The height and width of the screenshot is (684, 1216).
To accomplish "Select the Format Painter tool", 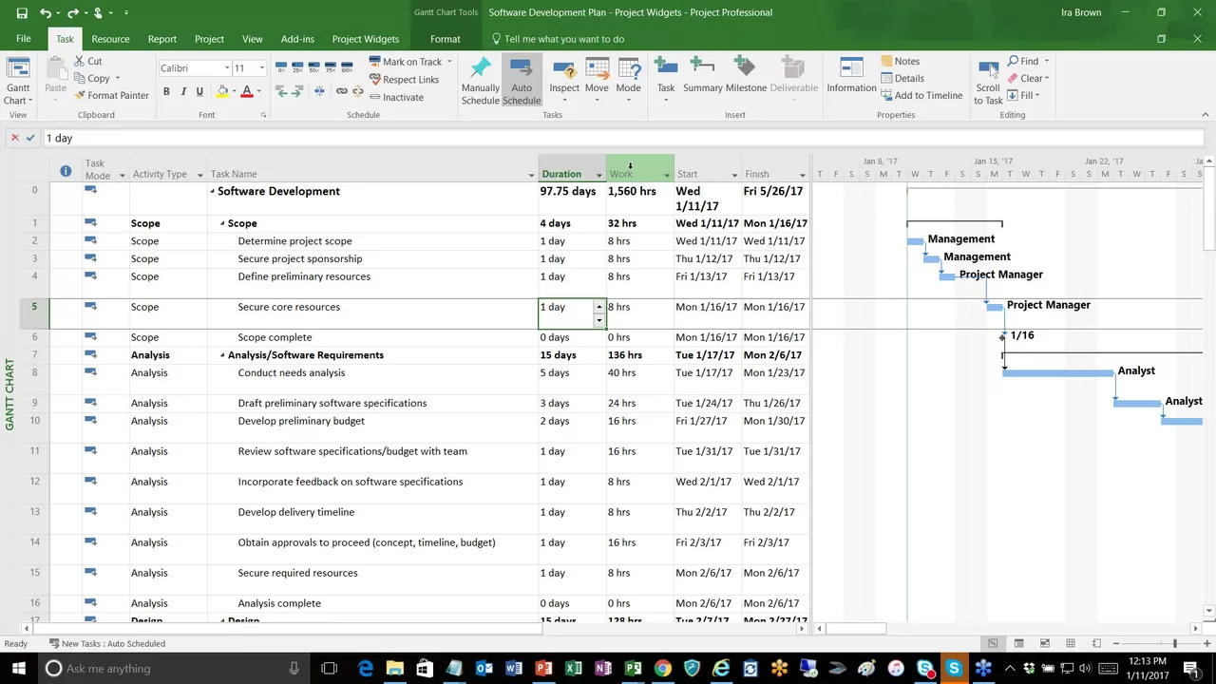I will tap(111, 95).
